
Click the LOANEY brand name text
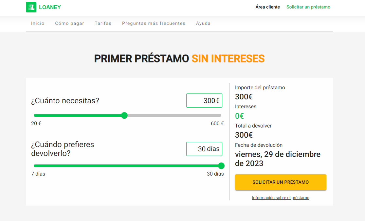[50, 7]
